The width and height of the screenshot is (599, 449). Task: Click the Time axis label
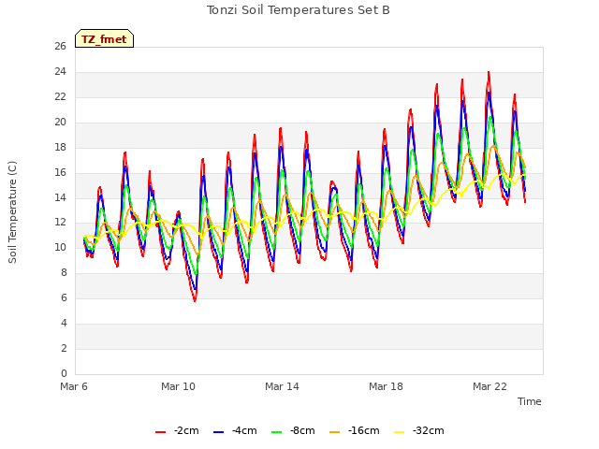[530, 401]
